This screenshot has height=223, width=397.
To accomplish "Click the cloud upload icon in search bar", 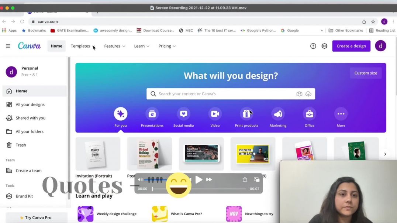I will (308, 94).
